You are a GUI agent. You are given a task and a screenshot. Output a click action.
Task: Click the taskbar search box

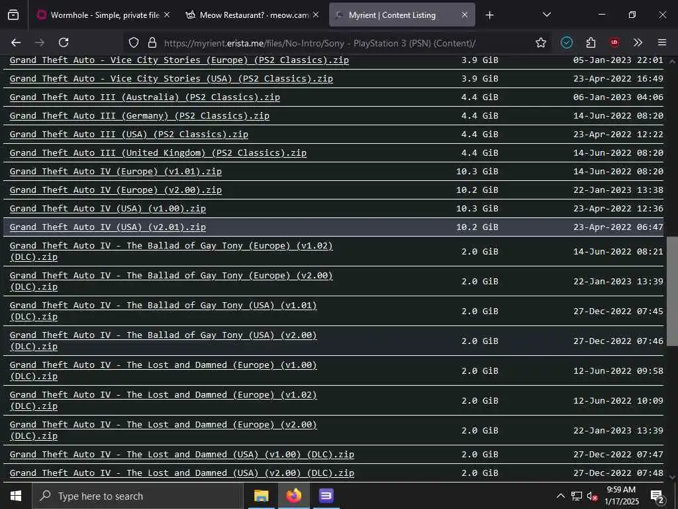pos(138,496)
